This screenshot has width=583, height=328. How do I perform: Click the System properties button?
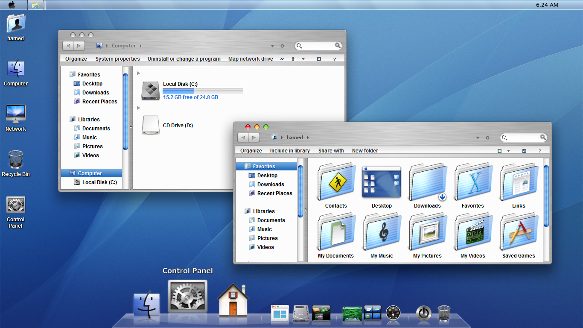(117, 59)
